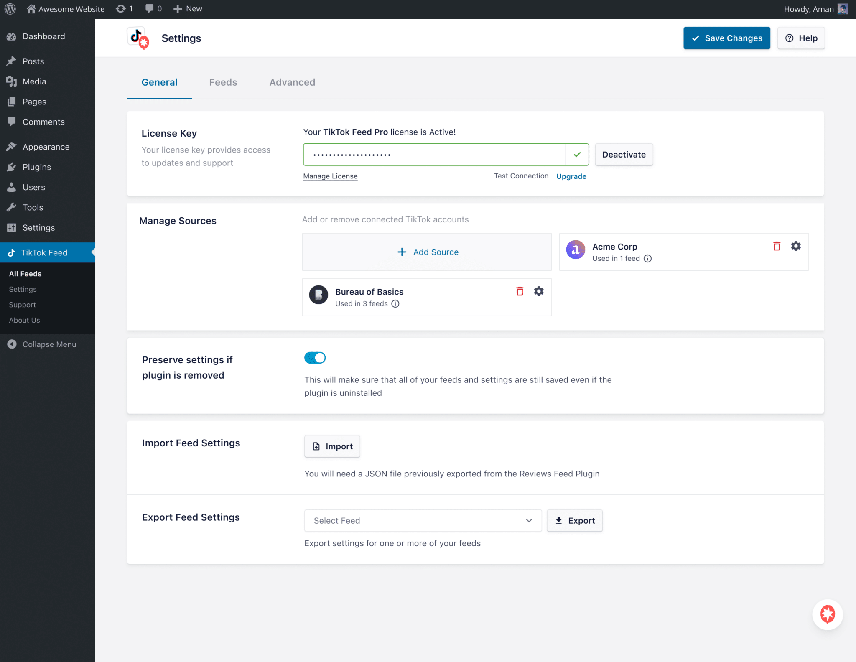Deactivate the license key
Image resolution: width=856 pixels, height=662 pixels.
[624, 155]
